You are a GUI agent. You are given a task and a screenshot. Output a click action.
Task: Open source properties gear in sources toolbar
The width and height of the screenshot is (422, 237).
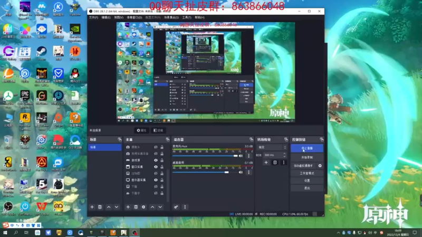pyautogui.click(x=143, y=207)
